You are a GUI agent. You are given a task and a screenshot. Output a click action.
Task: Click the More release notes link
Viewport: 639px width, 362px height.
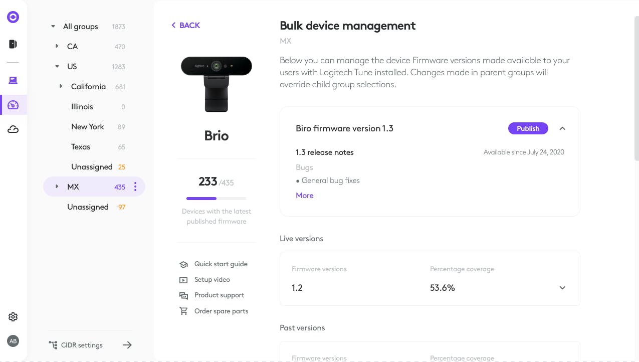tap(304, 196)
